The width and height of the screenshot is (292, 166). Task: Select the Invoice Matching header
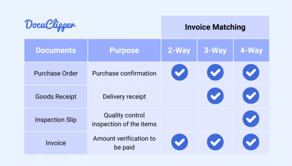tap(215, 27)
